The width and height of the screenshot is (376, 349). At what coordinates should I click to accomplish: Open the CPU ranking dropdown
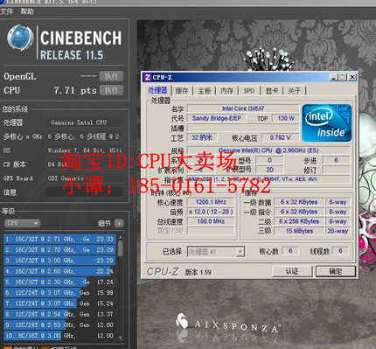[x=22, y=223]
